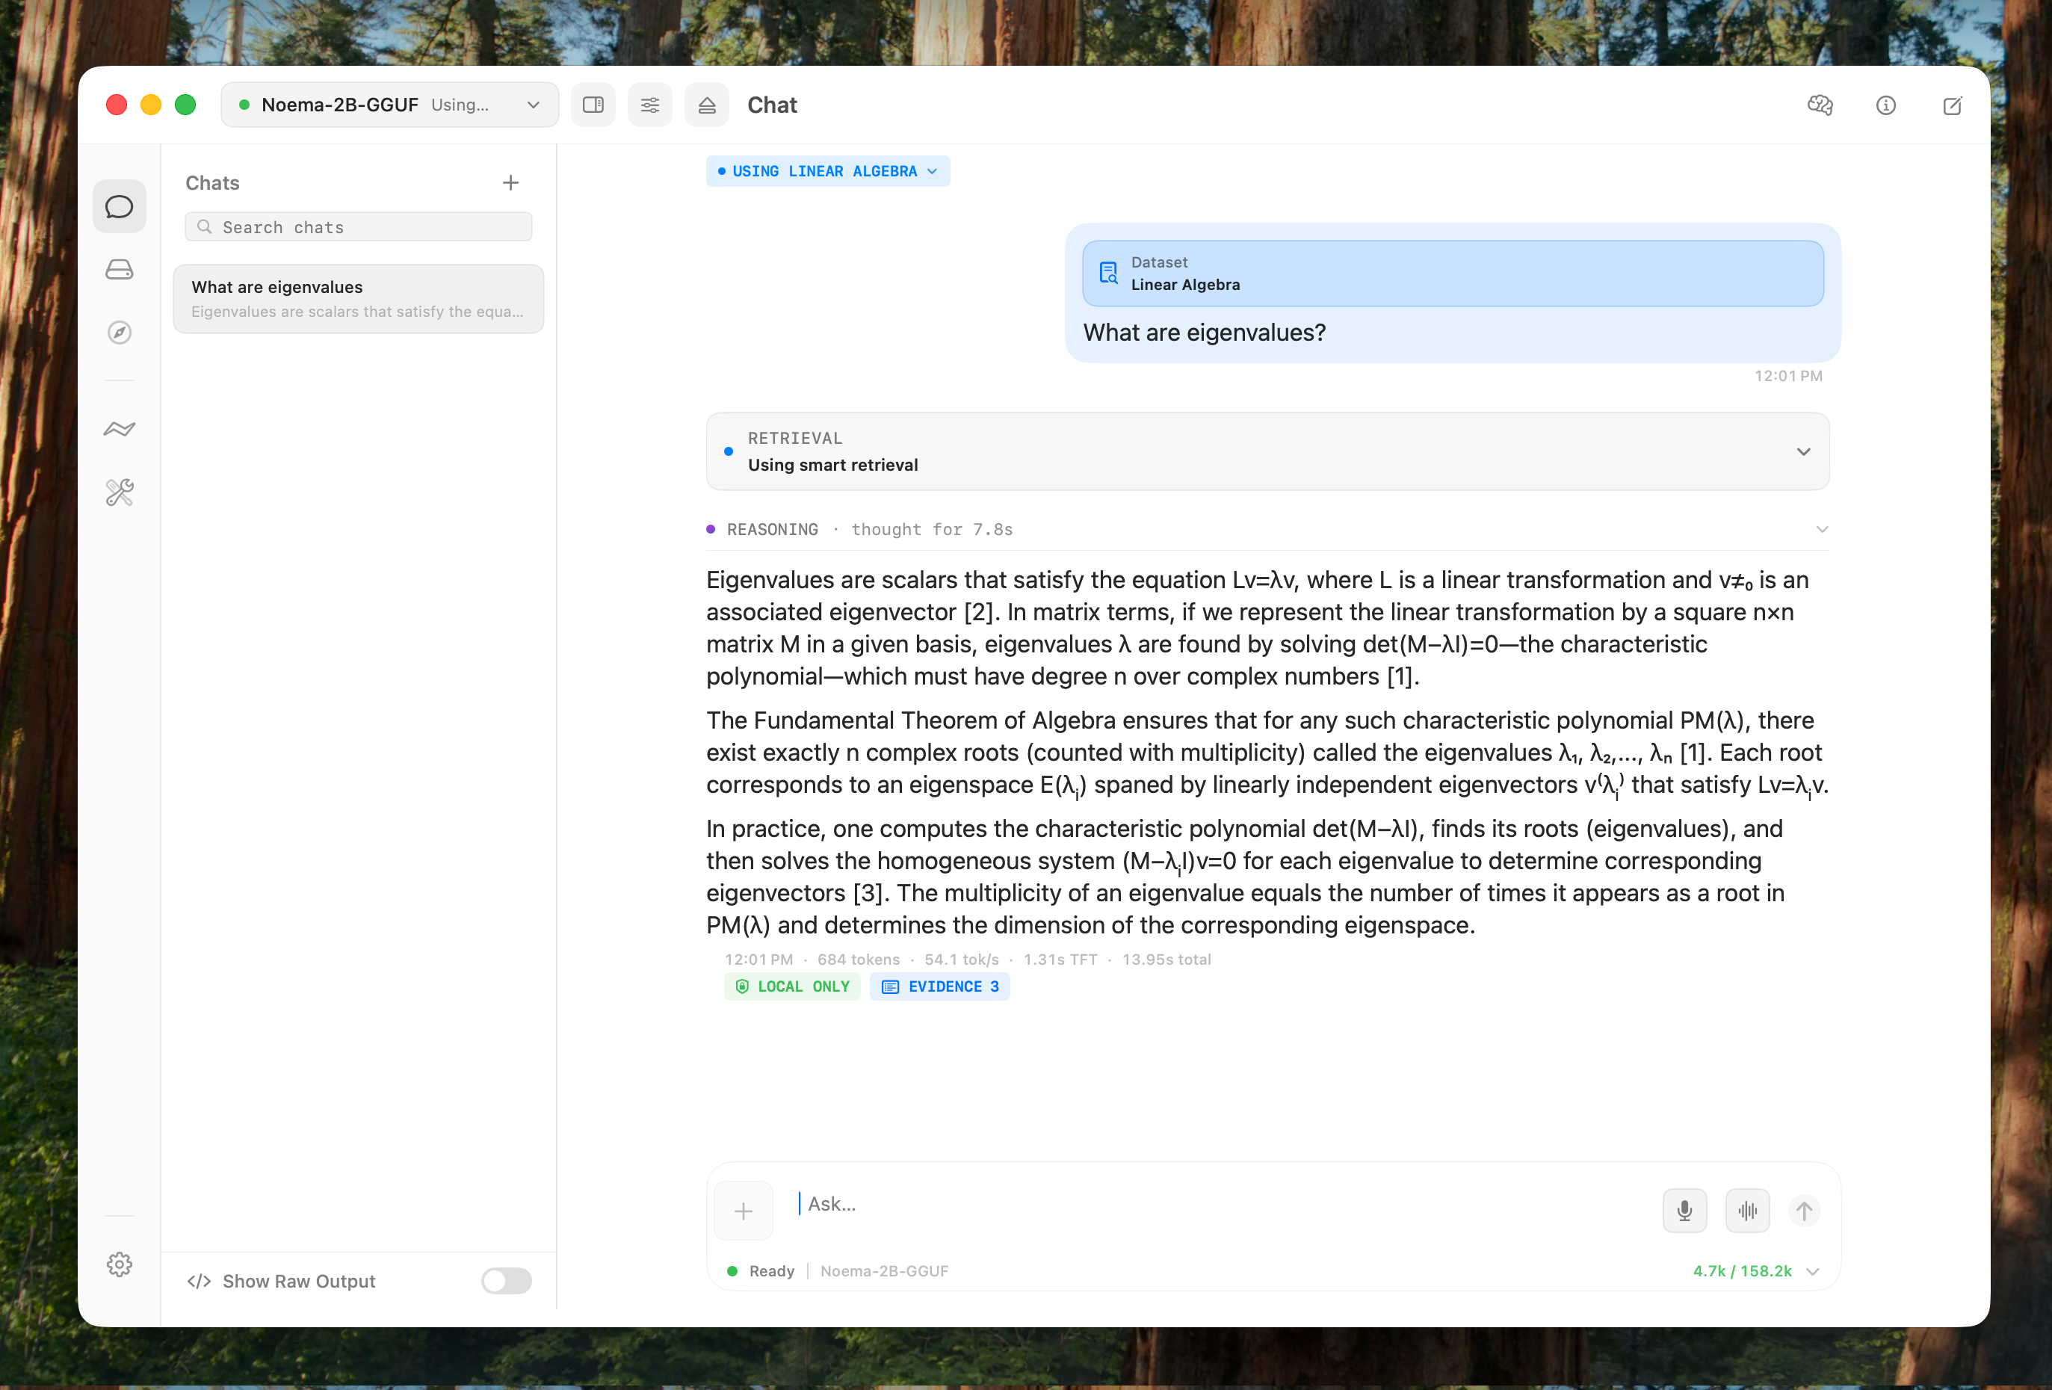Click the 54.1 tok/s stat text
The image size is (2052, 1390).
[x=962, y=960]
